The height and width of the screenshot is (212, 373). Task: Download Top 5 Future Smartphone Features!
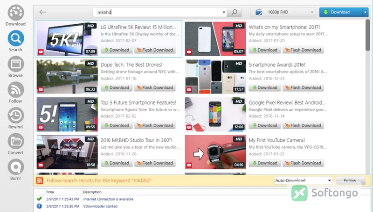click(117, 125)
